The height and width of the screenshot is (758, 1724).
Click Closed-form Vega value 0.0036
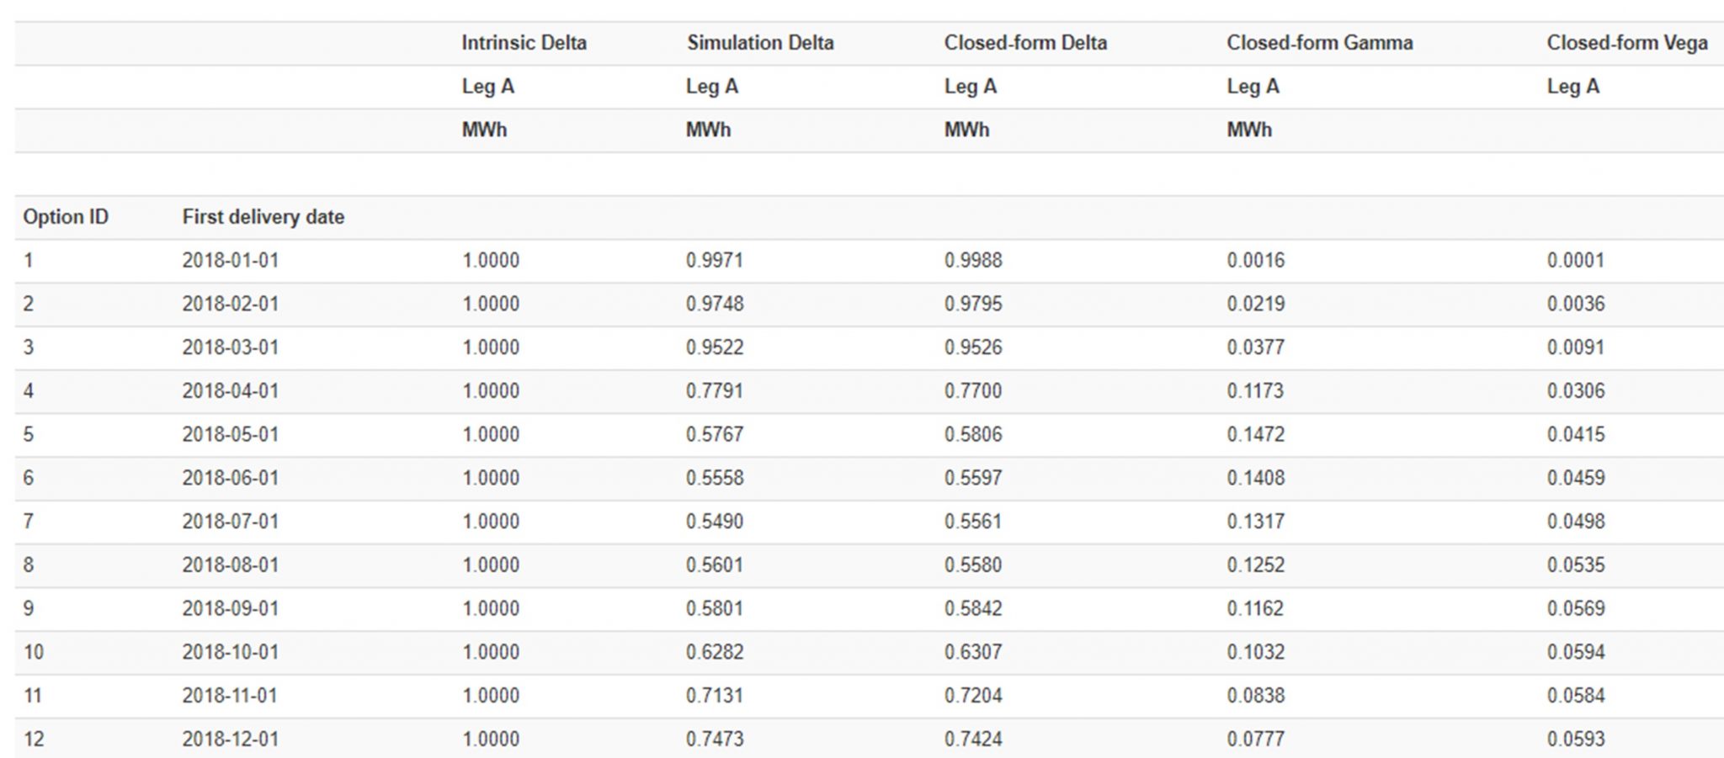(1576, 304)
